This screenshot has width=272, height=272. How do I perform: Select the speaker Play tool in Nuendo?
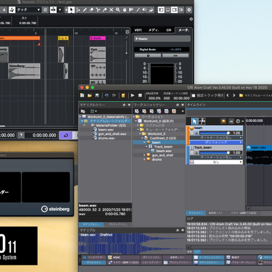tap(144, 10)
